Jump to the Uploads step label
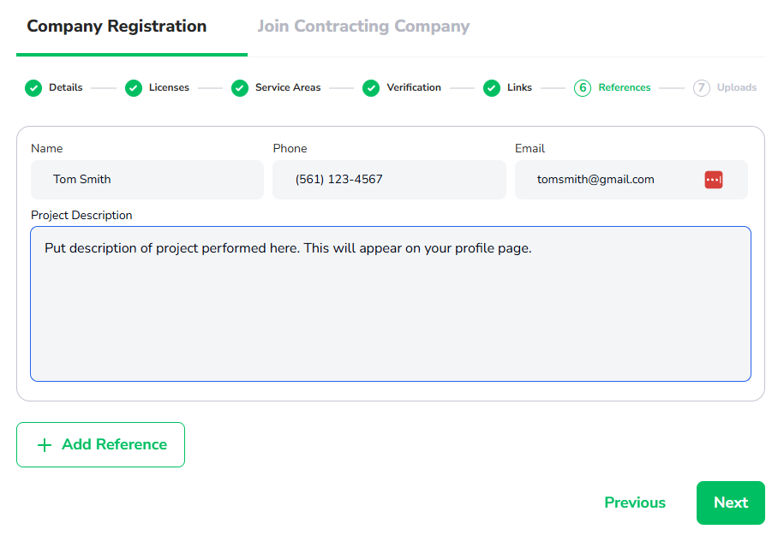 click(x=736, y=87)
